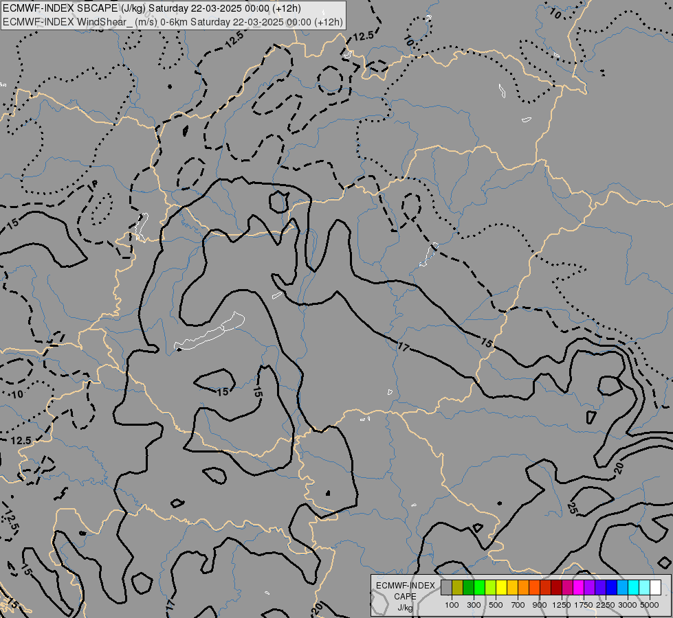Click the SBCAPE (J/kg) title line

pyautogui.click(x=152, y=8)
